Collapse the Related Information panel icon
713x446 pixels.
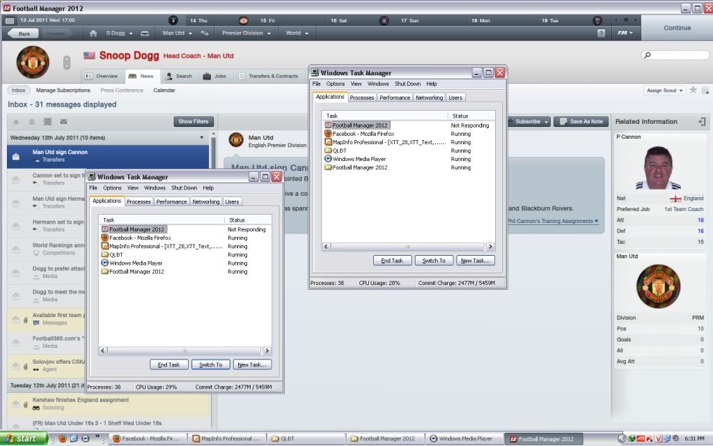coord(702,121)
